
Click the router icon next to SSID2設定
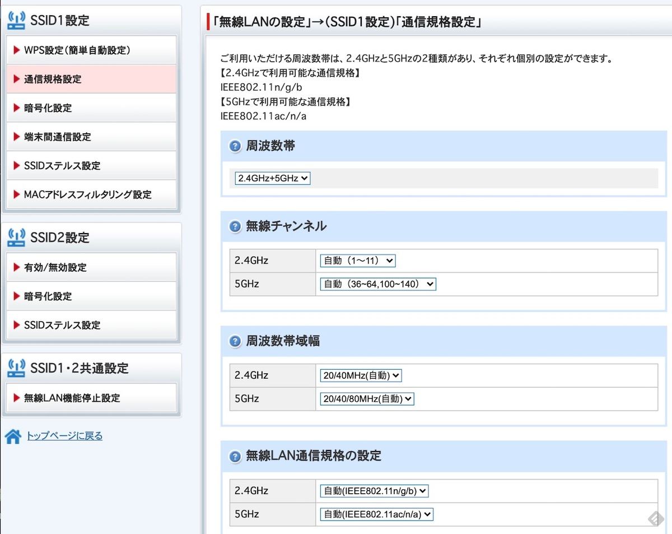(x=16, y=237)
